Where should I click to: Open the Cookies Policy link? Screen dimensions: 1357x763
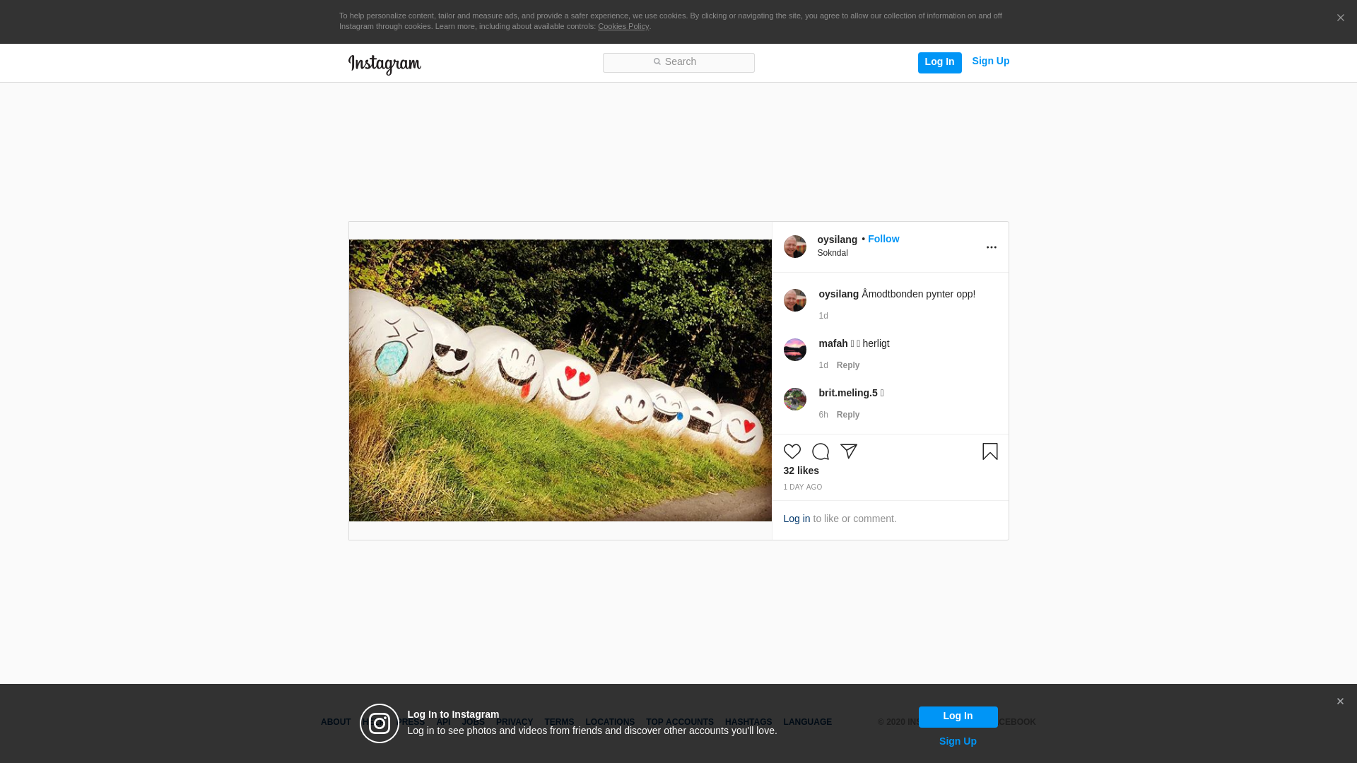point(623,26)
